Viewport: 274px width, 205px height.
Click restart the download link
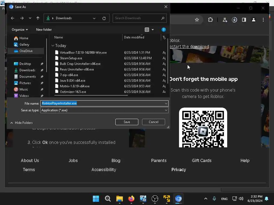tap(189, 46)
